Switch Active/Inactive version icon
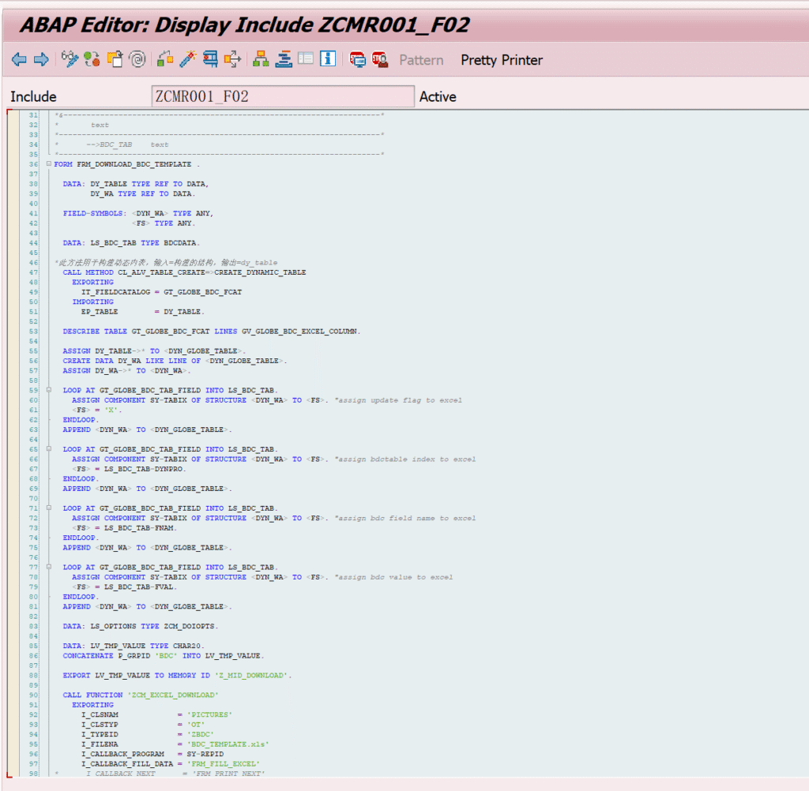Image resolution: width=809 pixels, height=791 pixels. tap(92, 60)
